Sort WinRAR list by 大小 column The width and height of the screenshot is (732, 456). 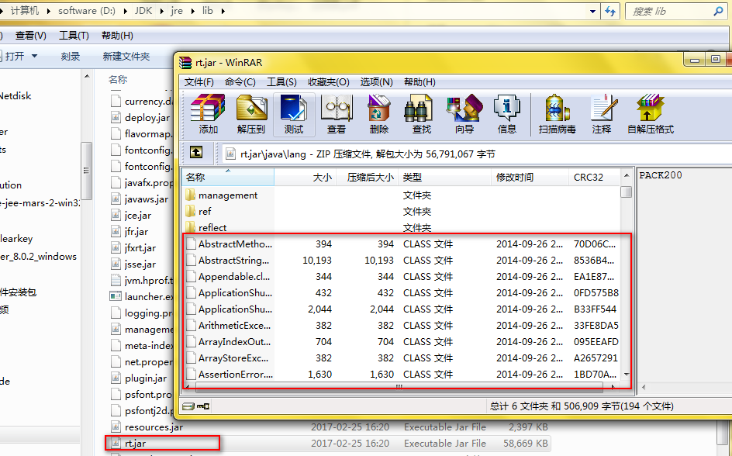[305, 178]
